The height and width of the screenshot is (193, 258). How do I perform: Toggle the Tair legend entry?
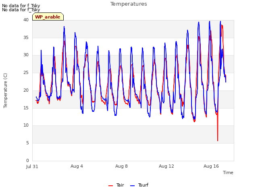116,185
